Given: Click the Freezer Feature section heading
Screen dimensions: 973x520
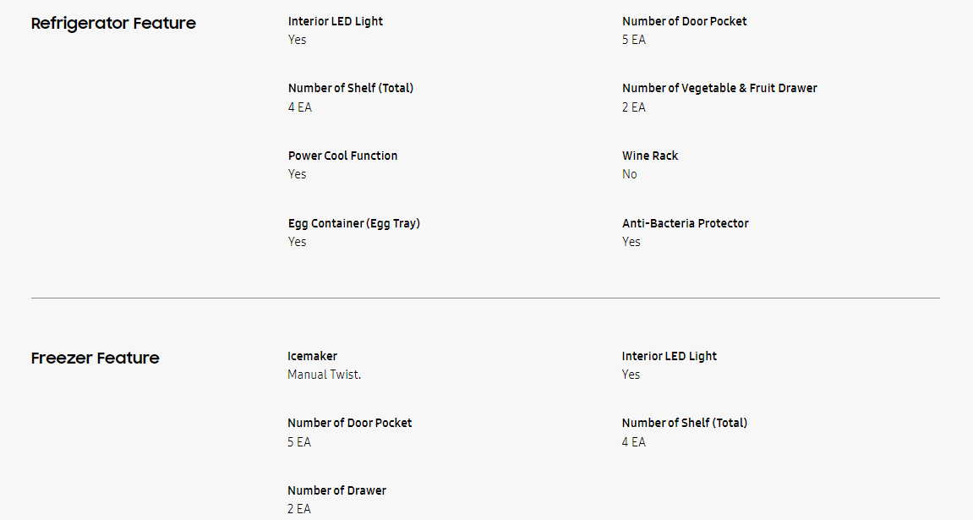Looking at the screenshot, I should (95, 359).
